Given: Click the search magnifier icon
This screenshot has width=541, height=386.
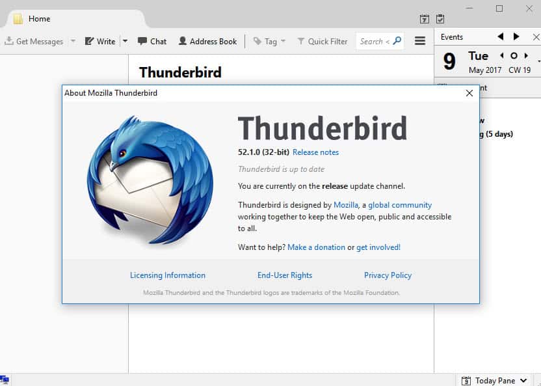Looking at the screenshot, I should [x=397, y=41].
